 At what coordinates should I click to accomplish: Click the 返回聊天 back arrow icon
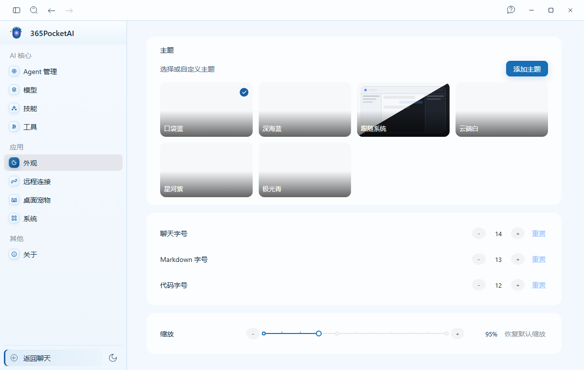[x=14, y=358]
